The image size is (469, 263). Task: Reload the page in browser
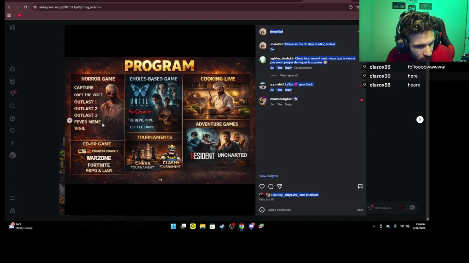(x=25, y=7)
